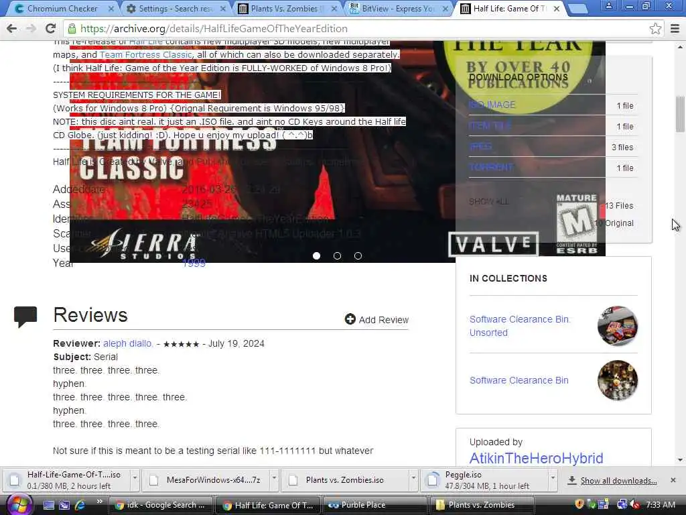
Task: Click Show Desktop quick launch icon
Action: (48, 505)
